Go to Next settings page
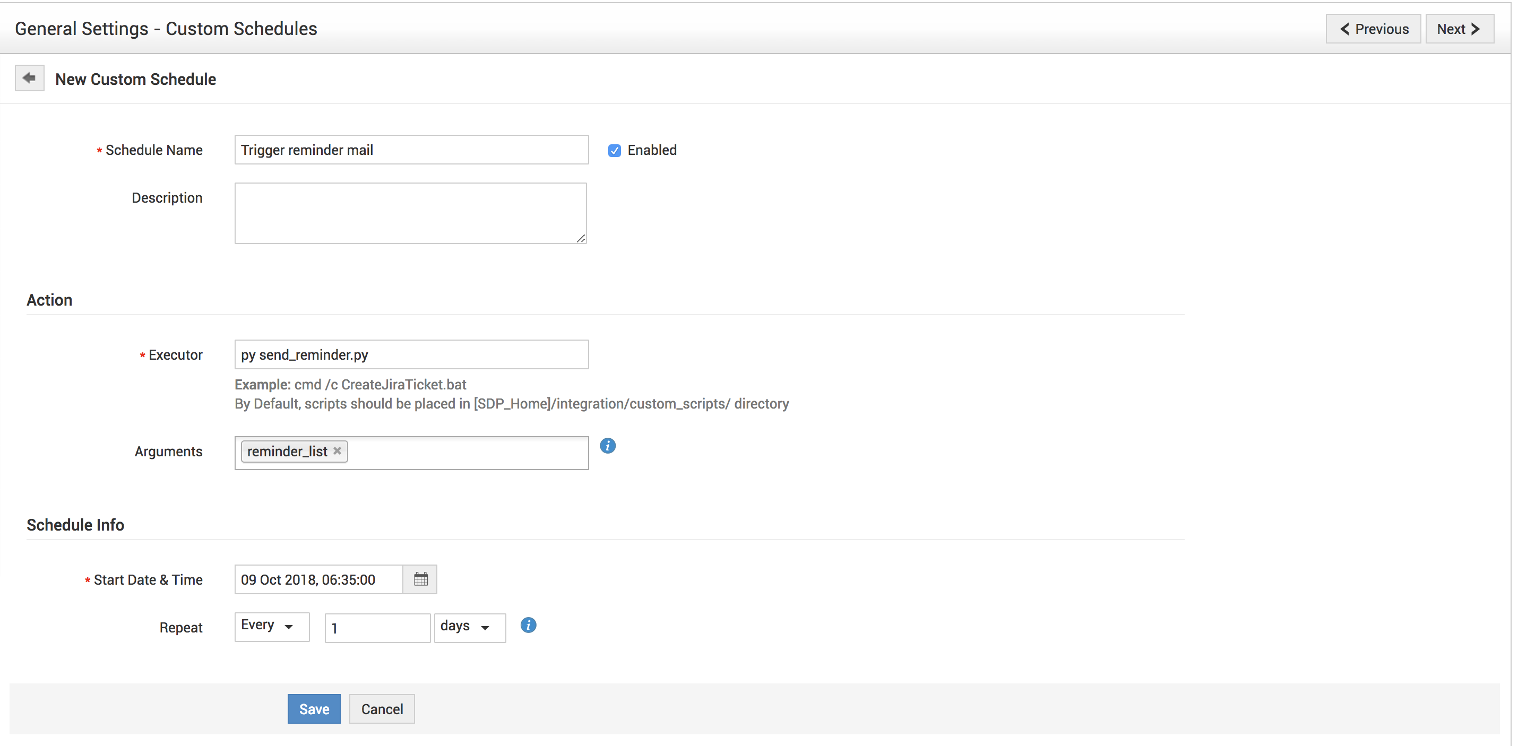Viewport: 1518px width, 746px height. tap(1459, 29)
